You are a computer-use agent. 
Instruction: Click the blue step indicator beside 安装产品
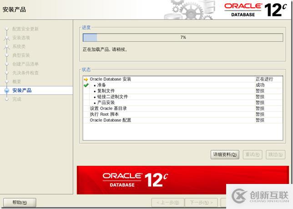tap(7, 91)
